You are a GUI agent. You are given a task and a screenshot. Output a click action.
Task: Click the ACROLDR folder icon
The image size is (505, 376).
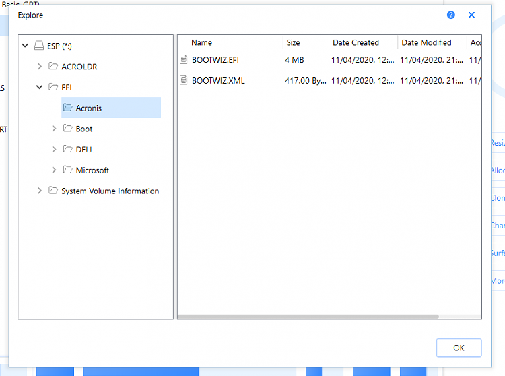pyautogui.click(x=53, y=66)
